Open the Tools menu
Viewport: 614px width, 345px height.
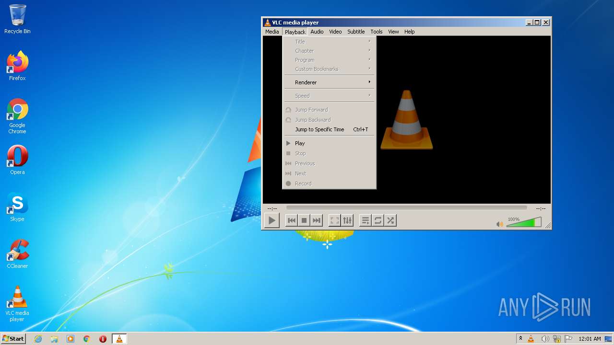coord(377,32)
